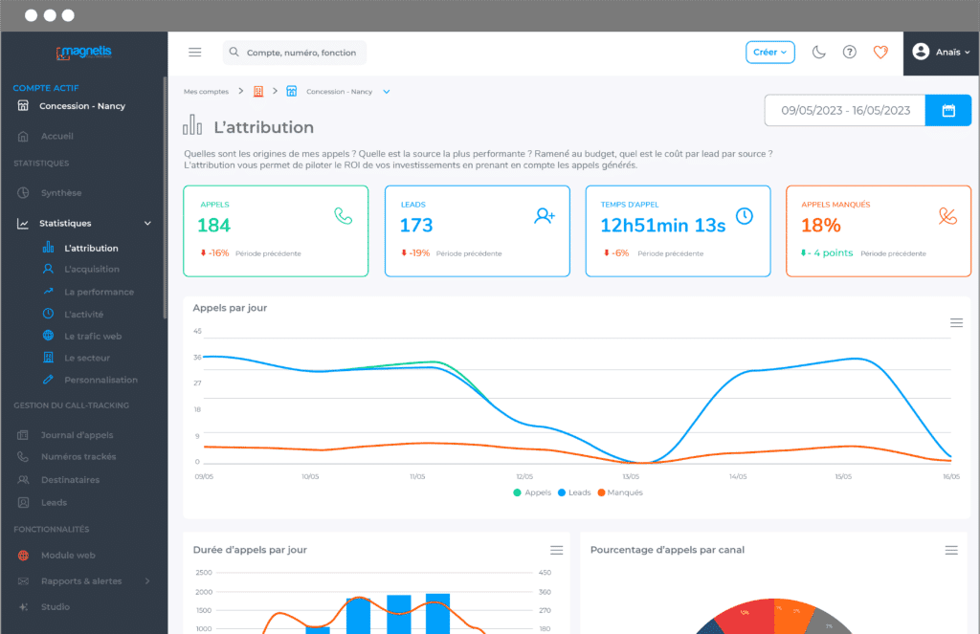Go to Accueil in the sidebar
This screenshot has width=980, height=634.
click(56, 136)
